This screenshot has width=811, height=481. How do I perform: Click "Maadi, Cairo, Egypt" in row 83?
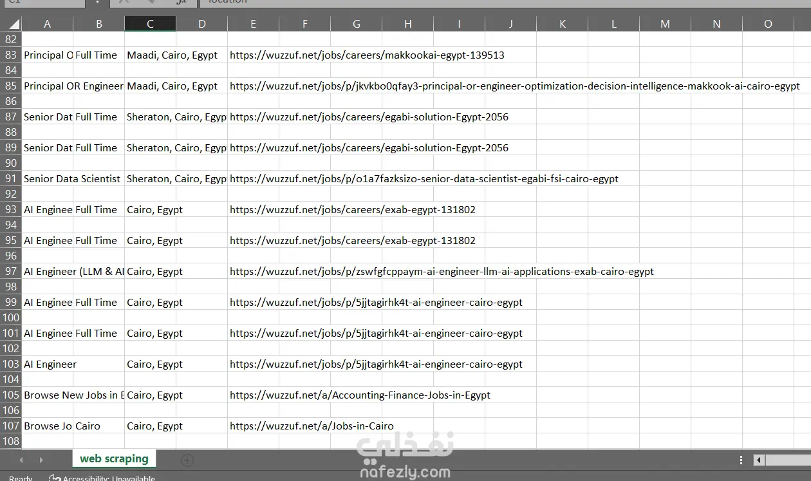172,55
